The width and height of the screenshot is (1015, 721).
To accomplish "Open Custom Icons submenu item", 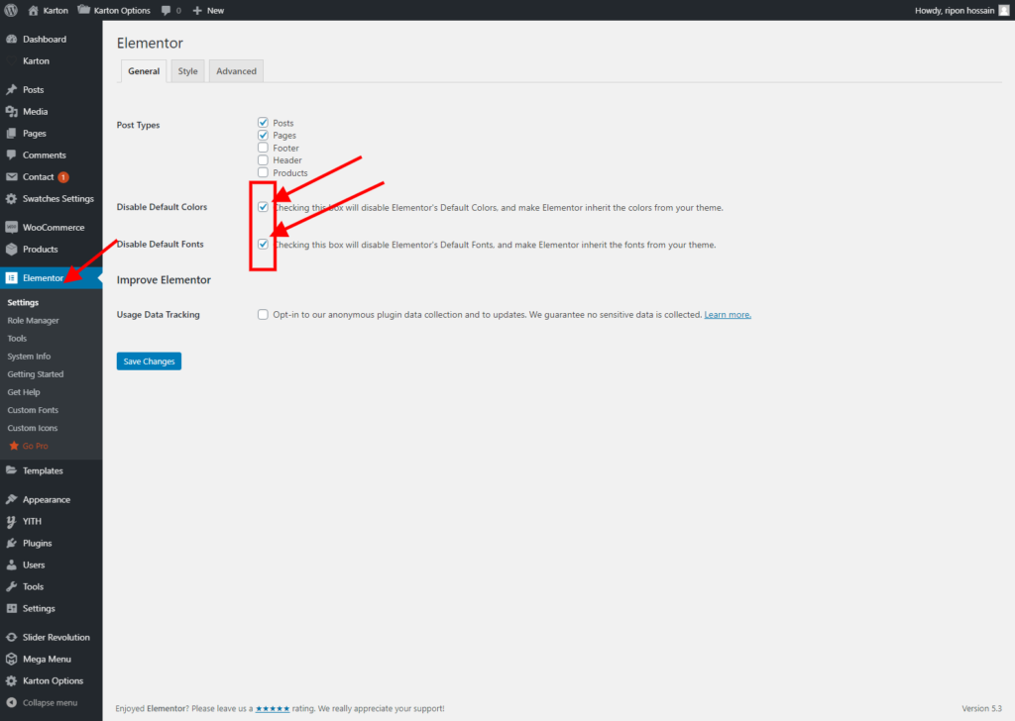I will (33, 428).
